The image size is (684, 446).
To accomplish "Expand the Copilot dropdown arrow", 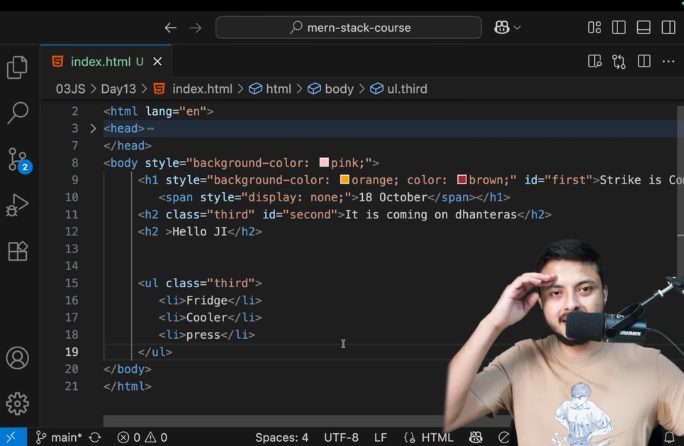I will pyautogui.click(x=517, y=28).
